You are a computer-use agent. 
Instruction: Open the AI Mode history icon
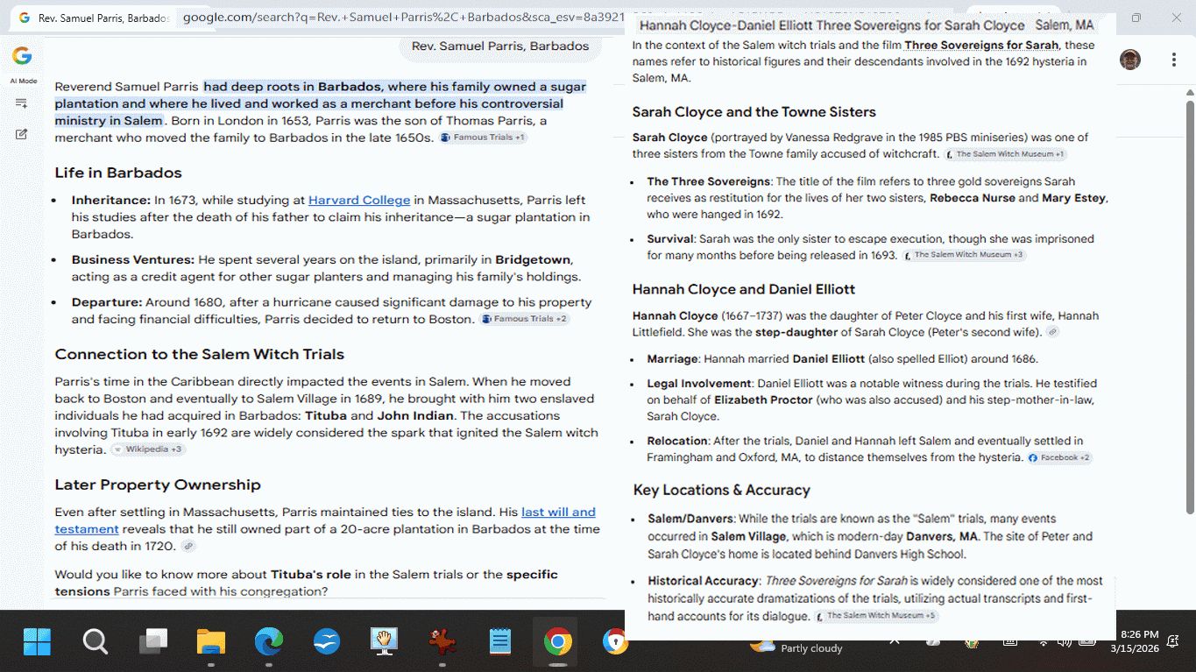tap(22, 103)
